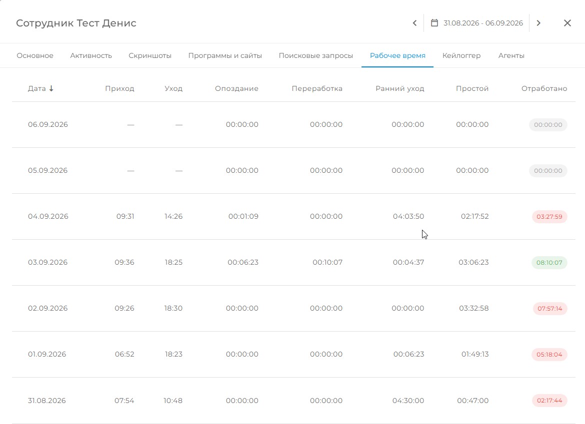Click the 00:10:07 overtime value
This screenshot has width=585, height=424.
coord(327,262)
